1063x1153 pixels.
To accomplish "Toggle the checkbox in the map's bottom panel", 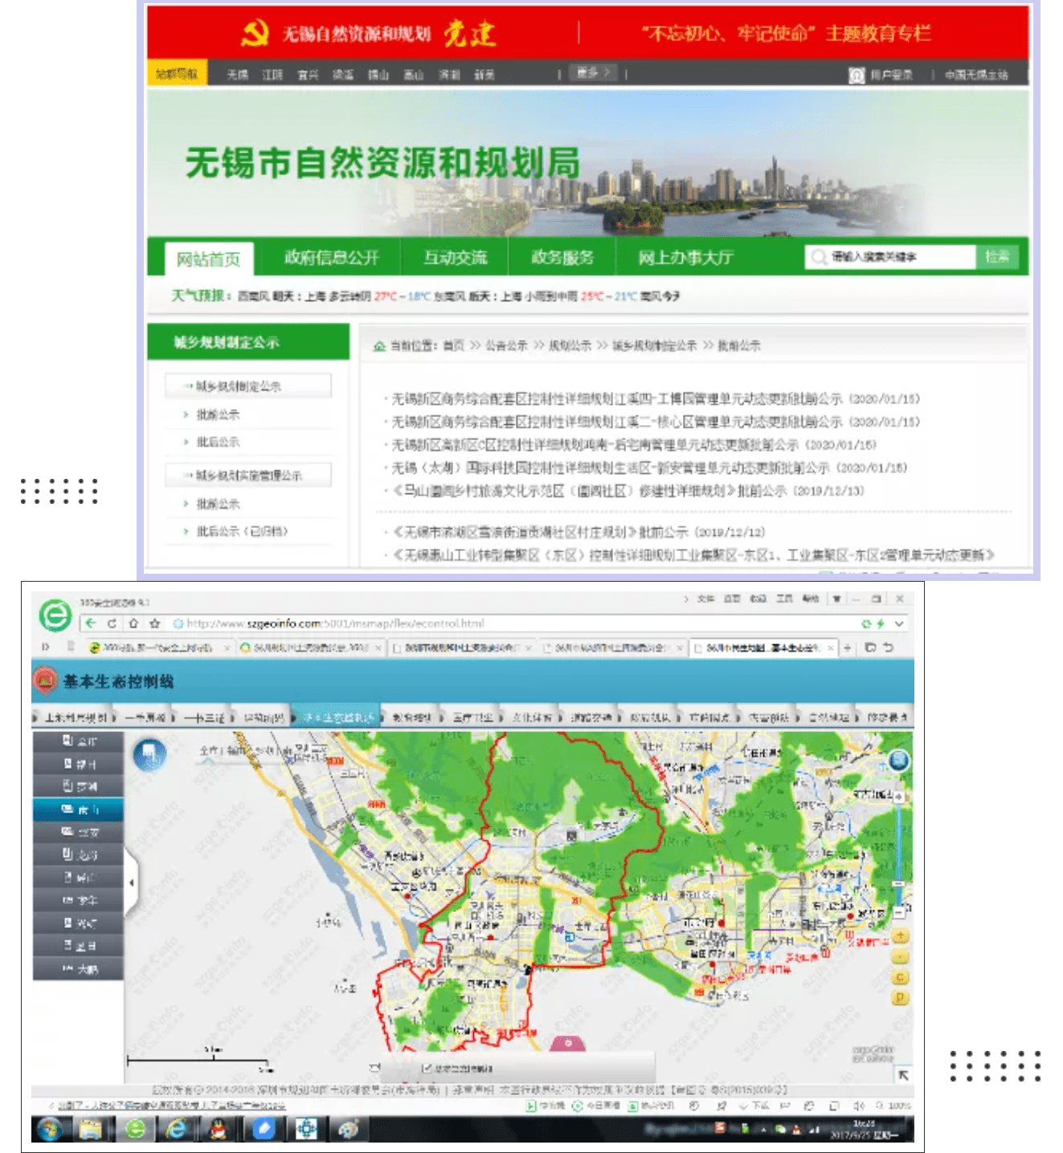I will tap(427, 1068).
